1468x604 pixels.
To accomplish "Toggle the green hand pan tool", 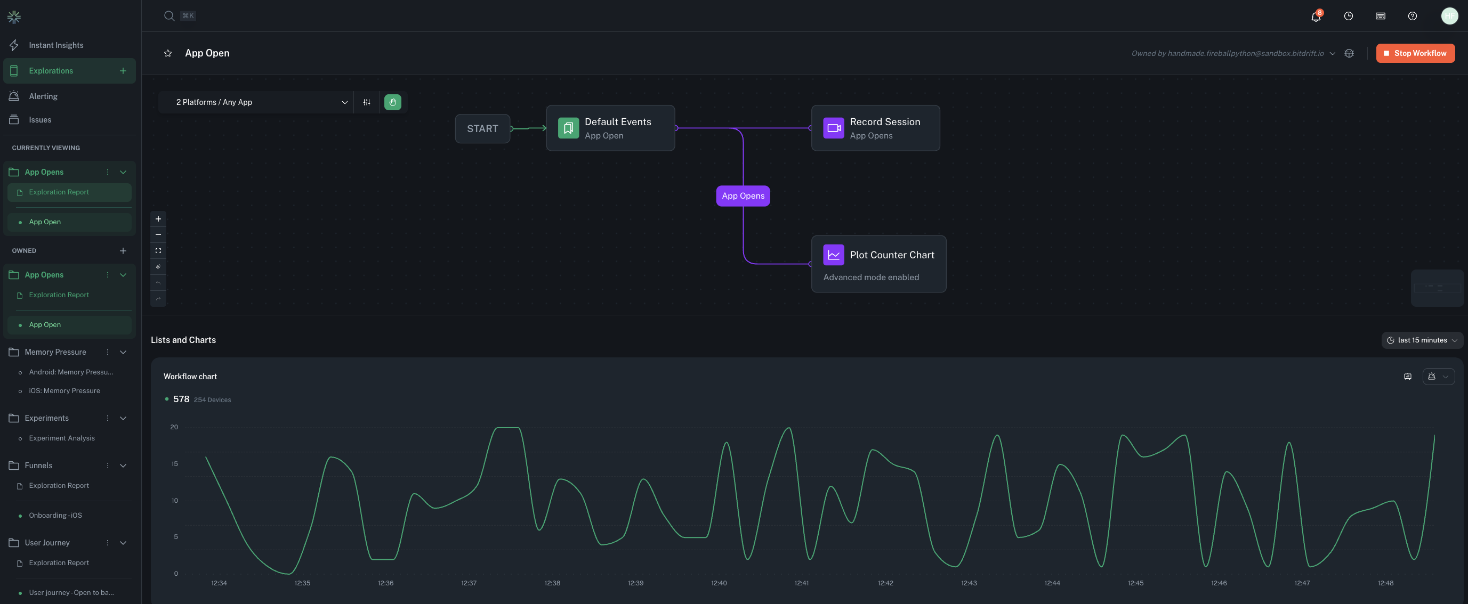I will point(393,102).
